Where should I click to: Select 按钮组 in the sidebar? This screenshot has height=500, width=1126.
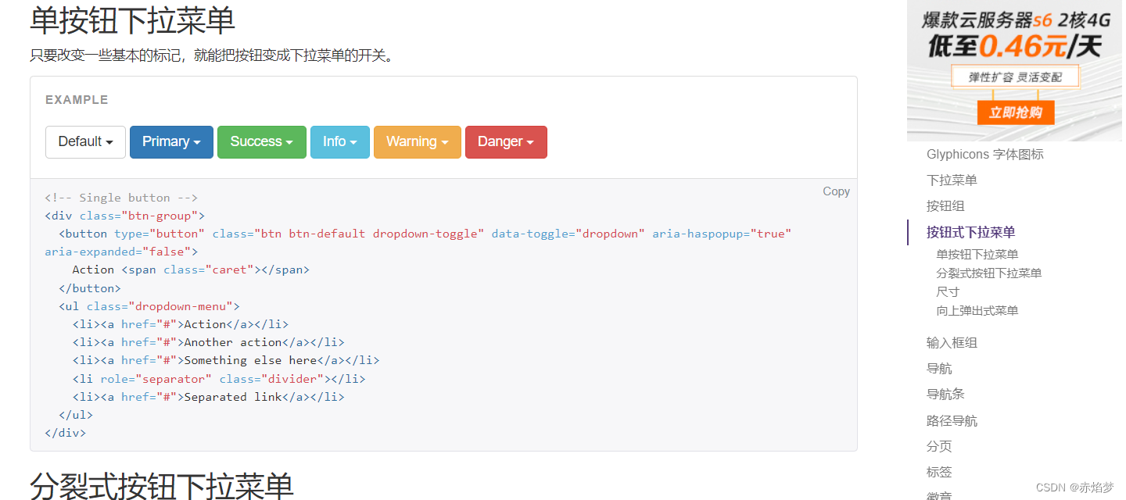click(x=945, y=206)
